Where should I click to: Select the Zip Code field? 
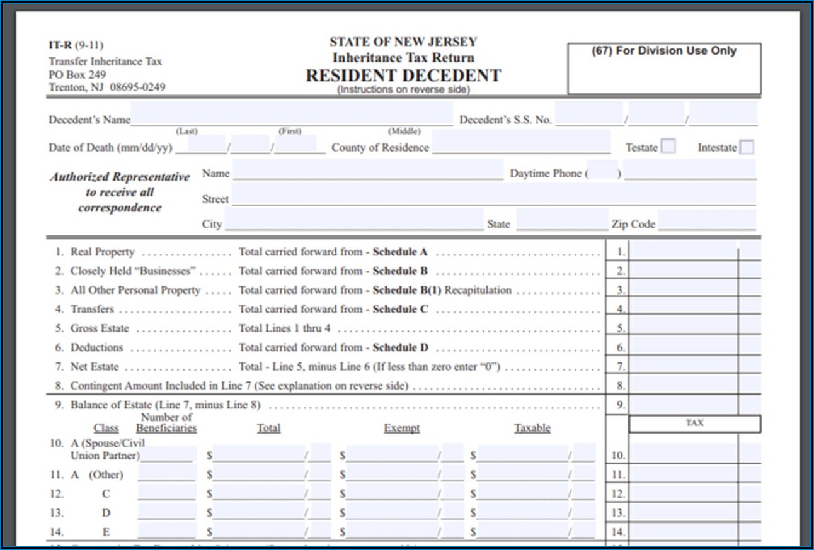point(707,220)
